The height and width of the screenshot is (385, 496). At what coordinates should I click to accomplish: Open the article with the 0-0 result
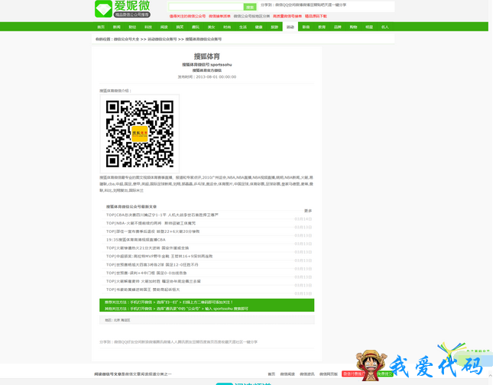(147, 273)
